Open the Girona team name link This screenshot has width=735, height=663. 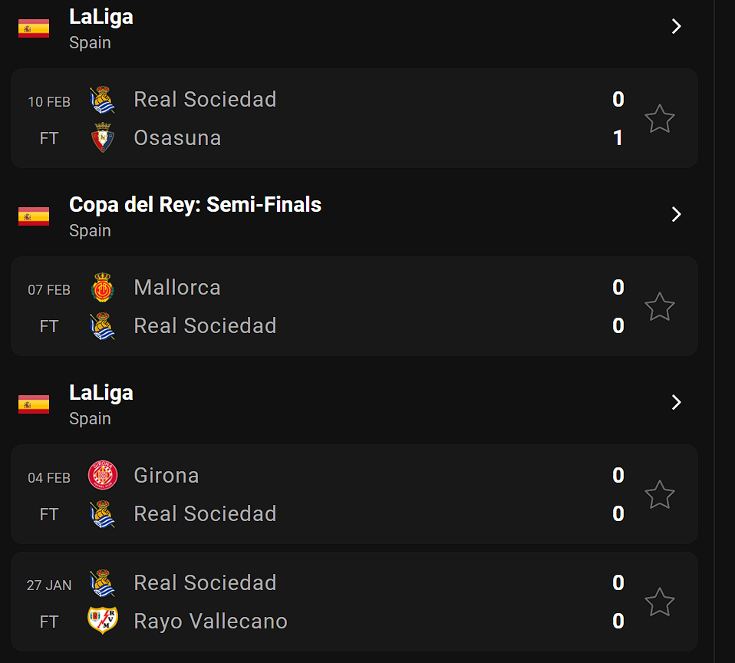click(x=166, y=476)
